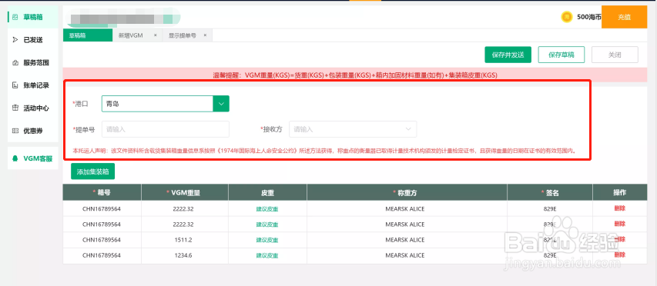
Task: Switch to the 草稿箱 tab
Action: [88, 35]
